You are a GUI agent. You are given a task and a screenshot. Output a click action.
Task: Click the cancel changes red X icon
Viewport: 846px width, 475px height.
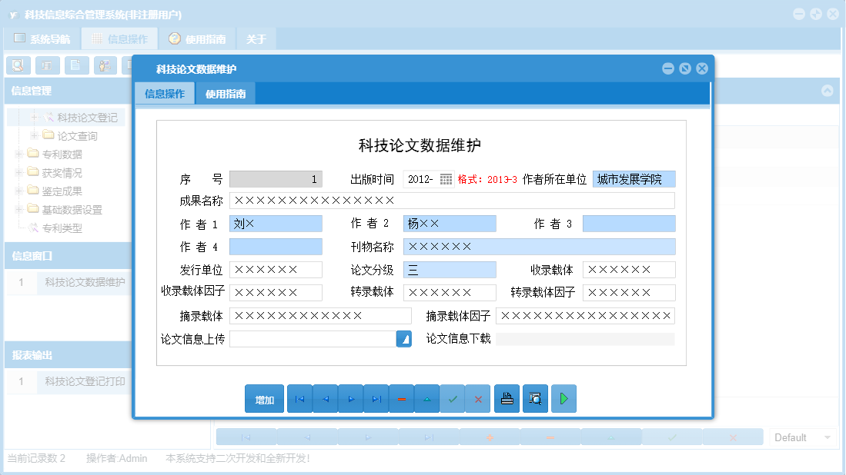click(478, 398)
